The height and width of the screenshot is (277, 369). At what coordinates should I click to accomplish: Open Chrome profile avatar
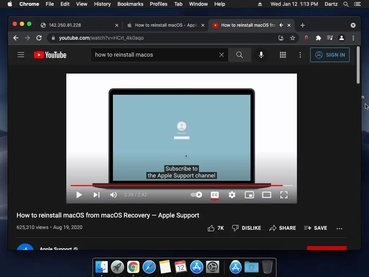[342, 38]
